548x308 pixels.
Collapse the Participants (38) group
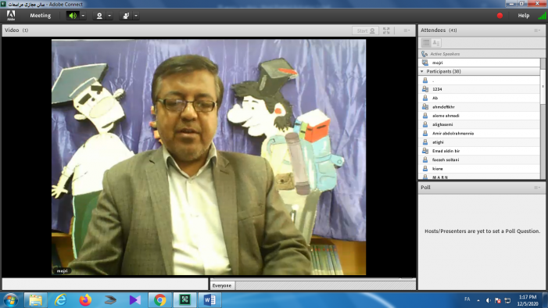click(422, 71)
